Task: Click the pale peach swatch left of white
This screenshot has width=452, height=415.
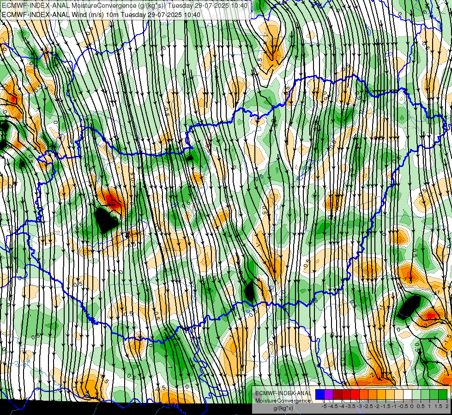Action: [399, 395]
